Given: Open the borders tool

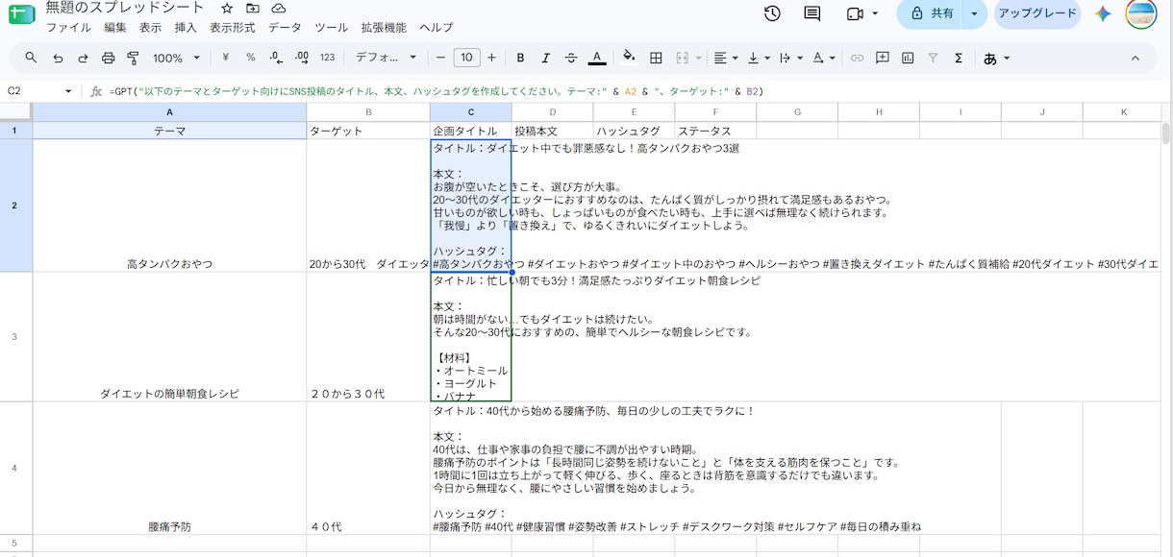Looking at the screenshot, I should (x=656, y=58).
